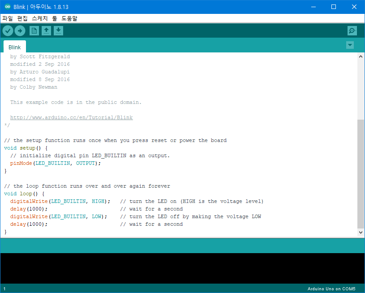This screenshot has height=293, width=365.
Task: Save the sketch with down-arrow icon
Action: click(x=58, y=31)
